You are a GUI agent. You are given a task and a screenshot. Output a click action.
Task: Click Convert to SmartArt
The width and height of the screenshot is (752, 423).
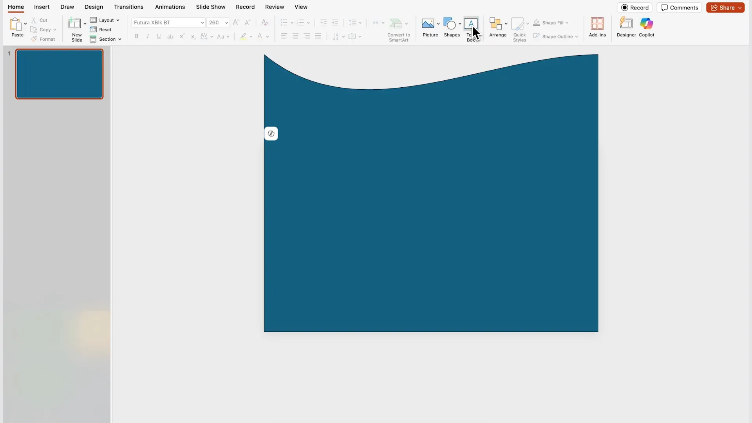click(x=399, y=30)
